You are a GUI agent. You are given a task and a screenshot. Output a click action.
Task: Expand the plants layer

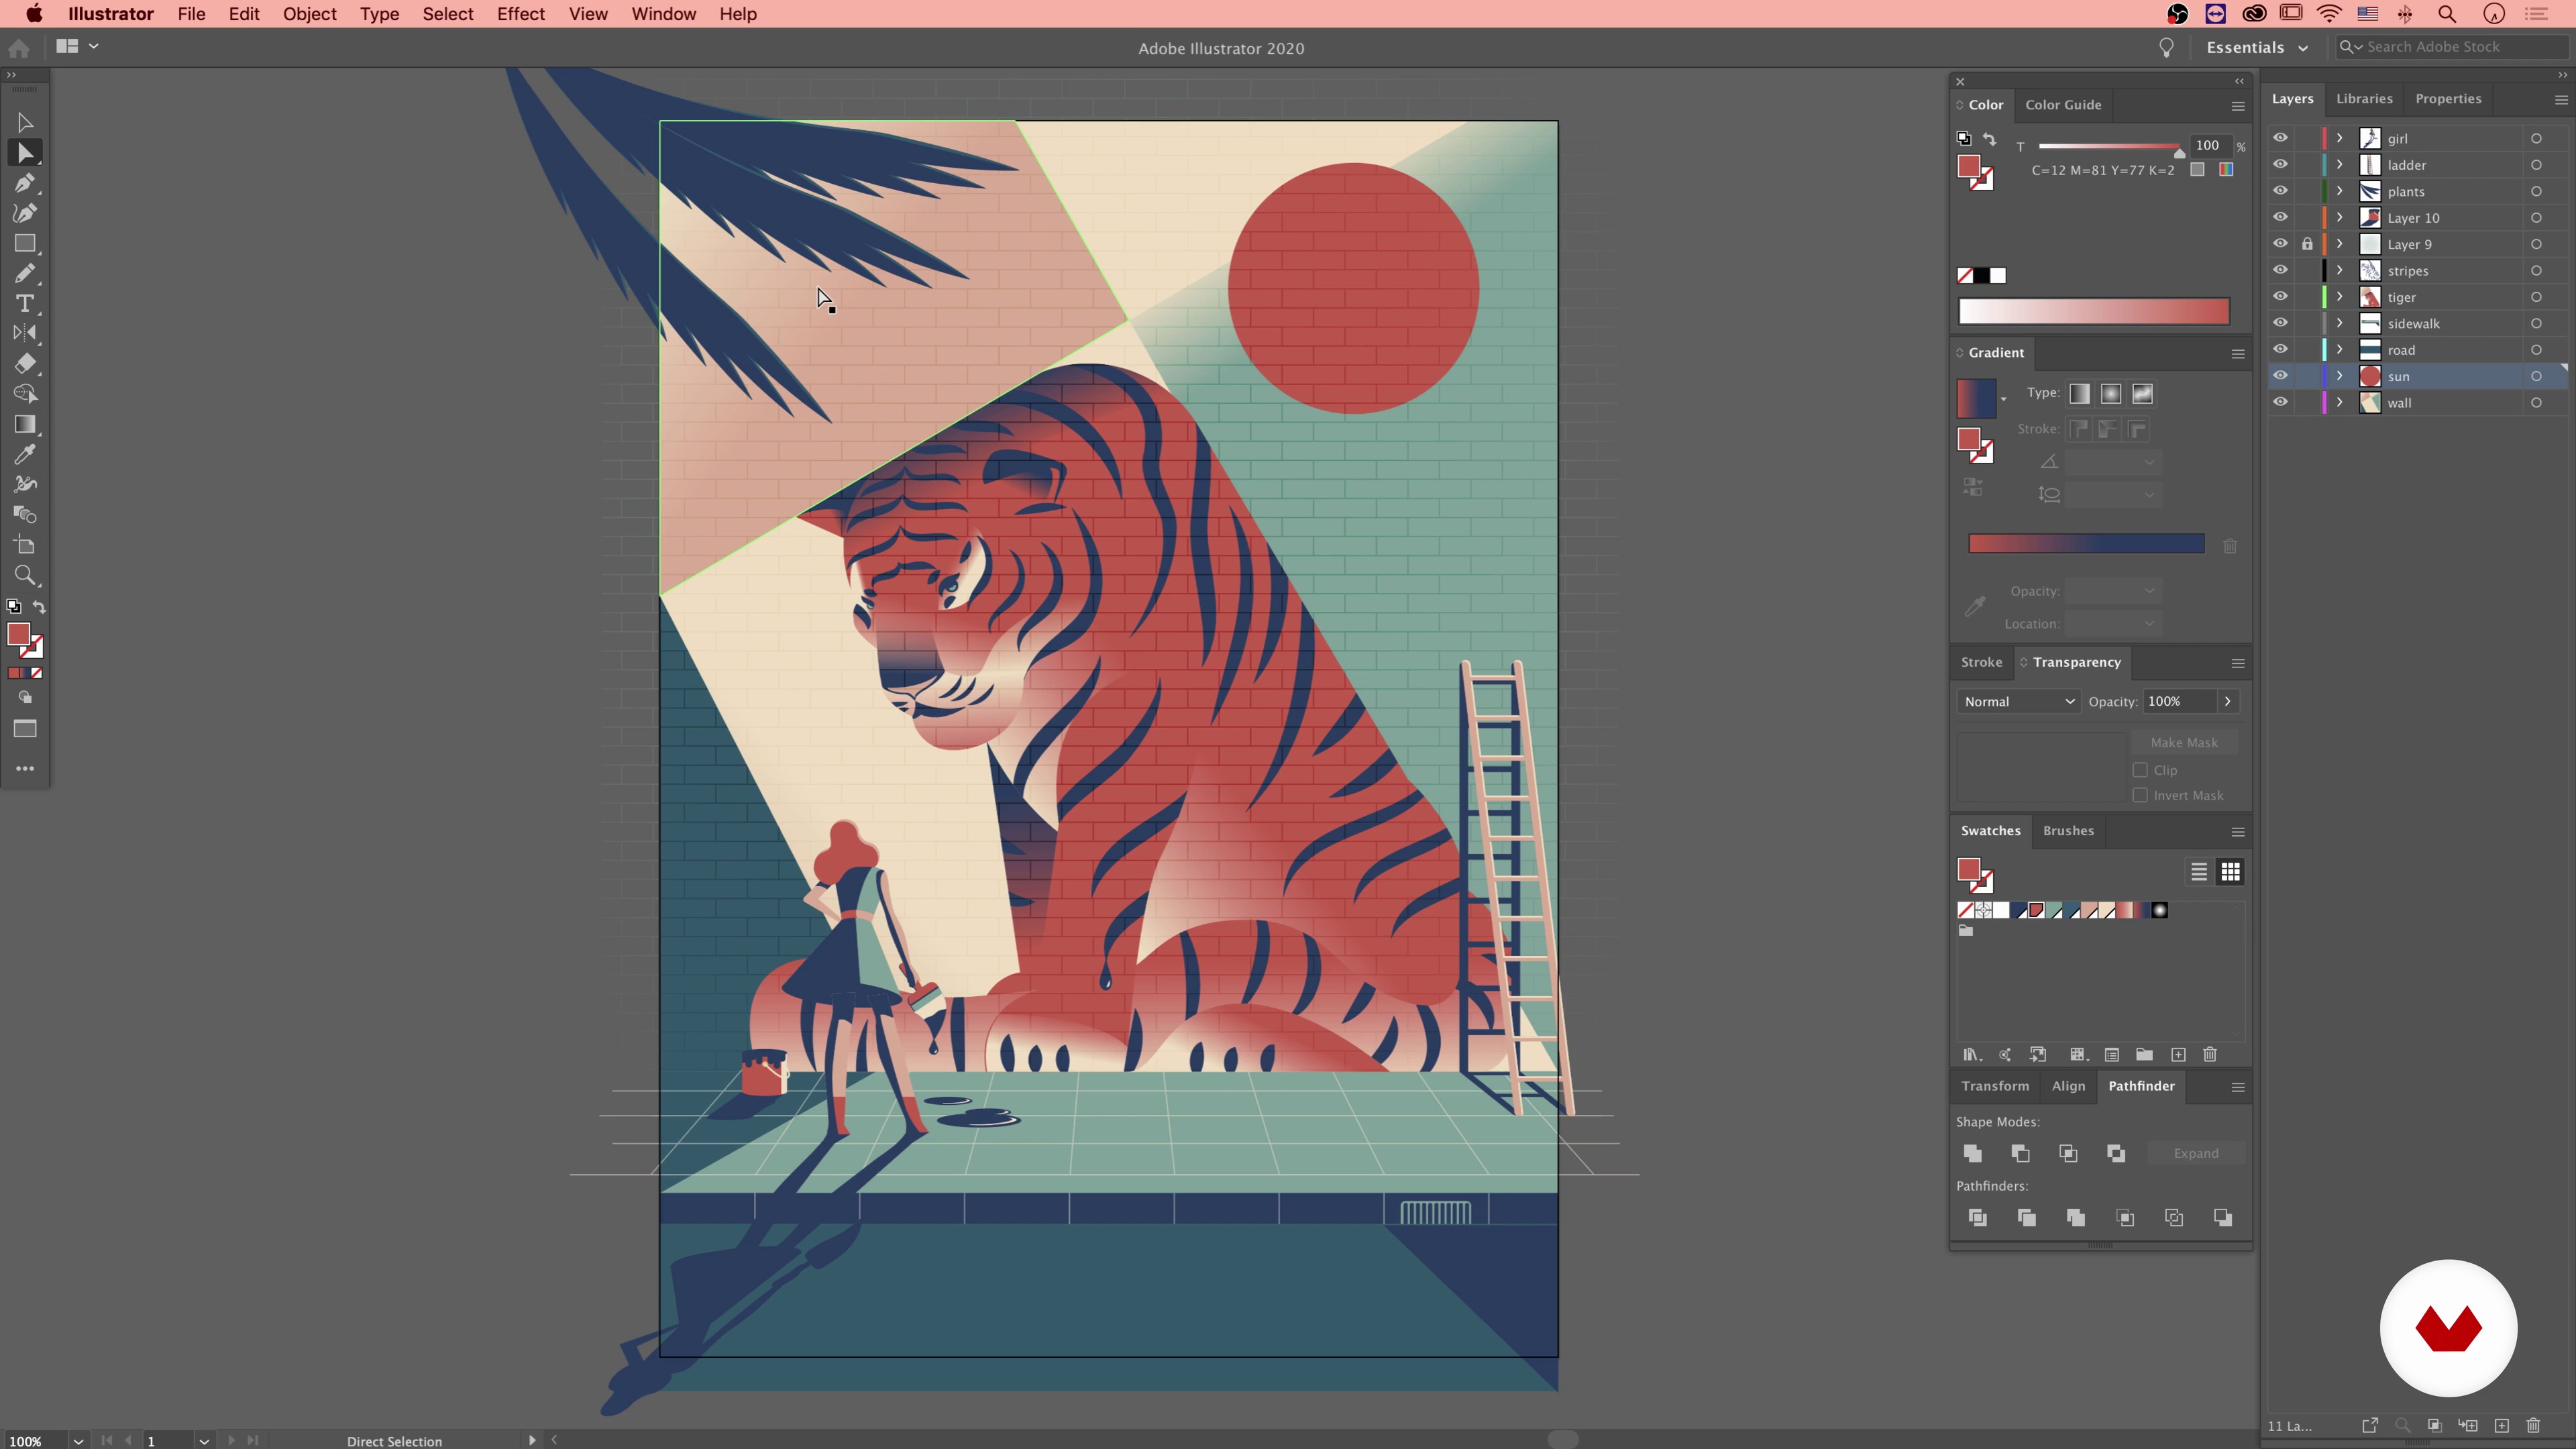(x=2339, y=191)
